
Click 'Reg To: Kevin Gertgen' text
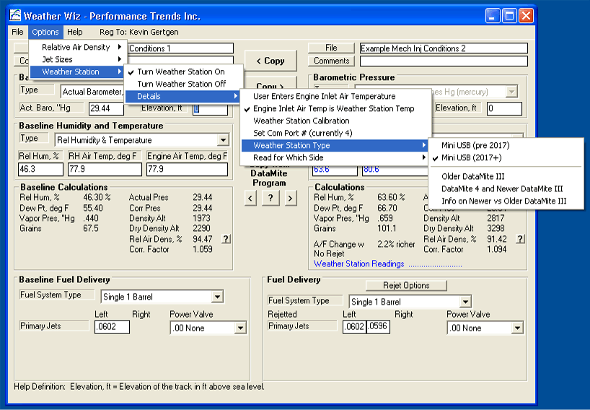(x=139, y=32)
